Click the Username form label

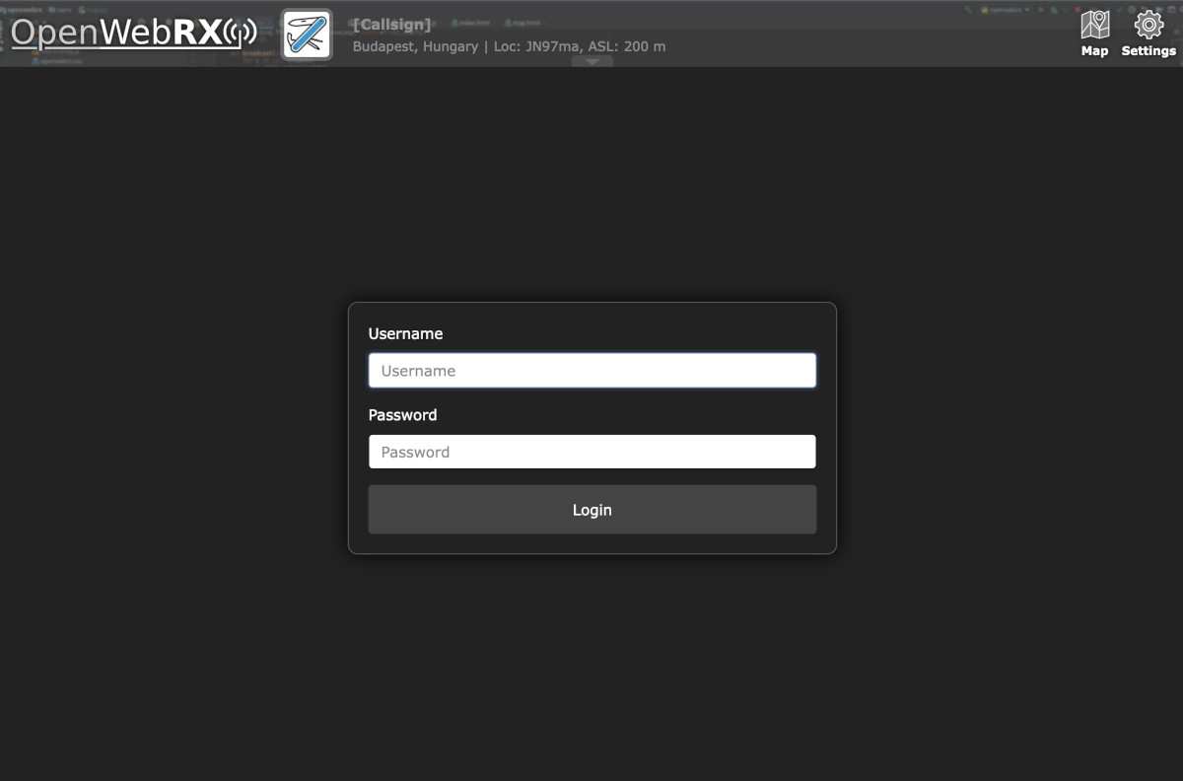click(x=405, y=333)
